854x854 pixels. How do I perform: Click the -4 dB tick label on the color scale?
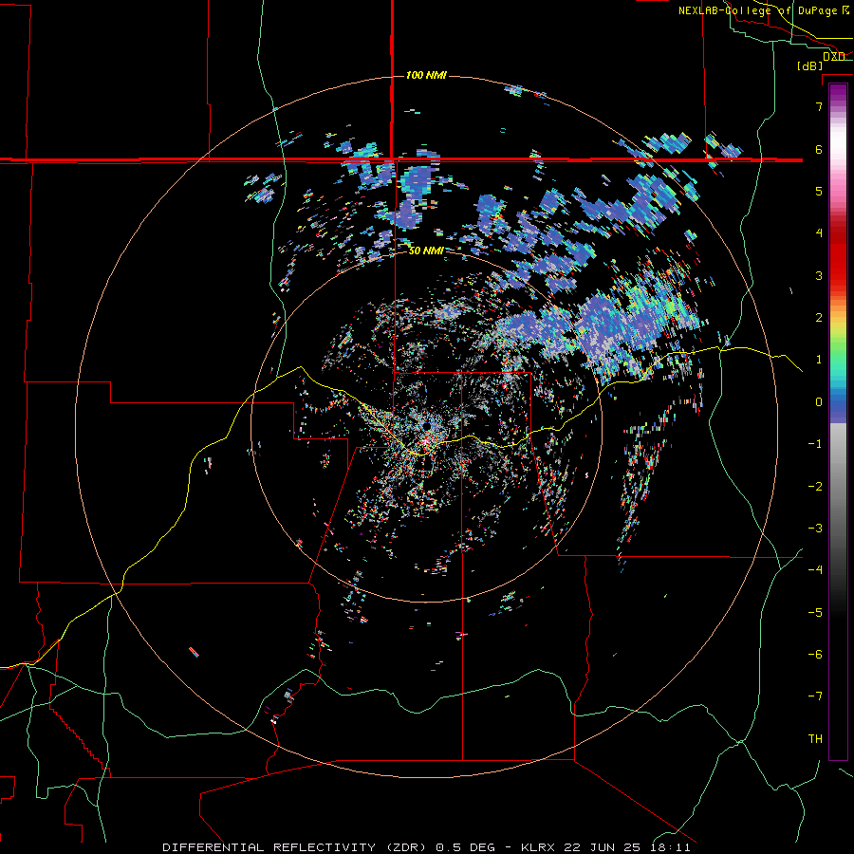(x=815, y=570)
